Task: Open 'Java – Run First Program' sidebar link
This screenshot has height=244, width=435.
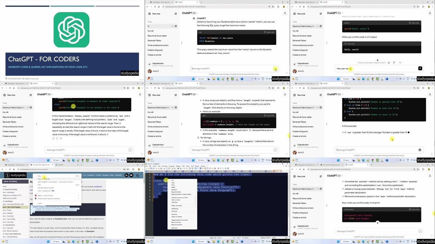Action: (15, 207)
